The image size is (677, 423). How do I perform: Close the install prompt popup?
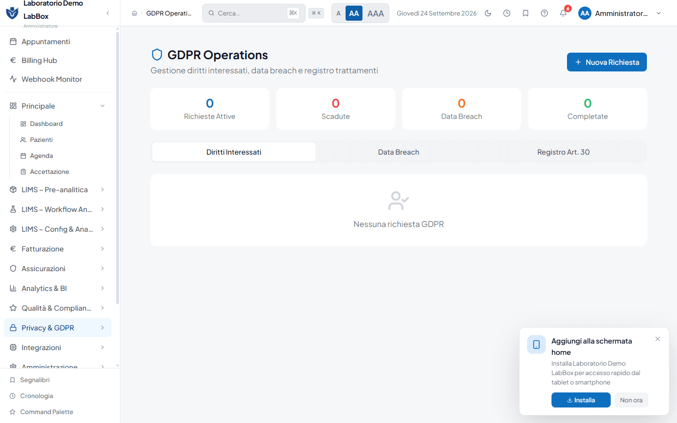[x=658, y=339]
